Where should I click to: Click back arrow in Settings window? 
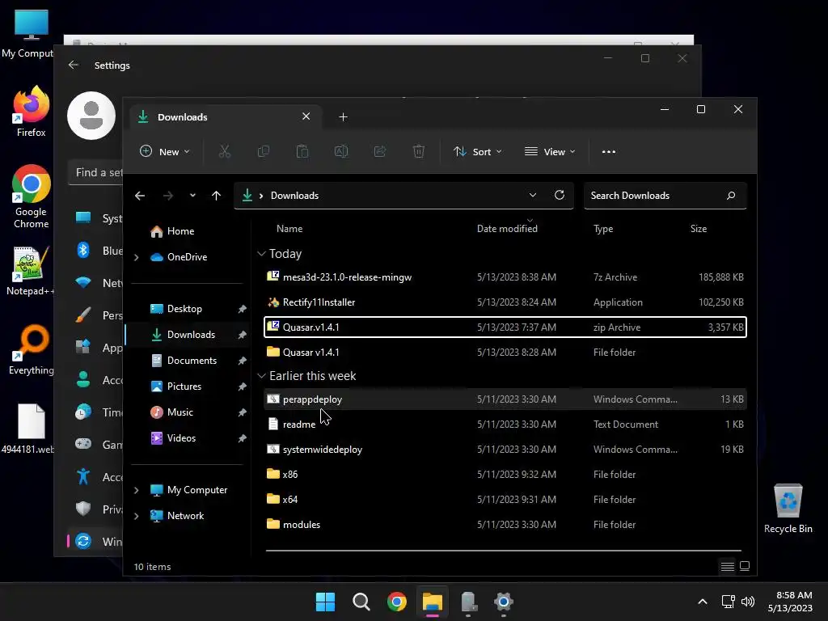(74, 65)
